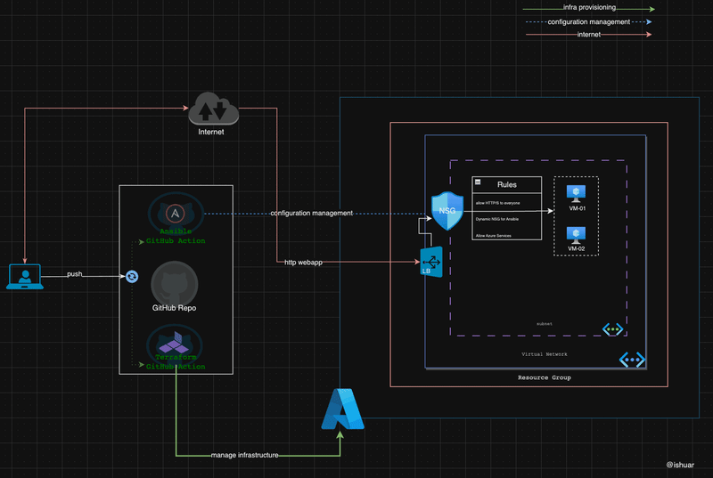Select the VM-02 virtual machine icon
The height and width of the screenshot is (478, 713).
tap(576, 235)
